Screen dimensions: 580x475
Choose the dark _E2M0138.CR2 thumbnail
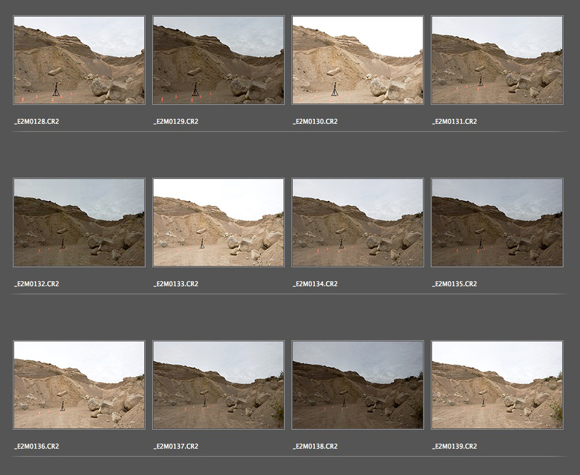click(x=358, y=385)
